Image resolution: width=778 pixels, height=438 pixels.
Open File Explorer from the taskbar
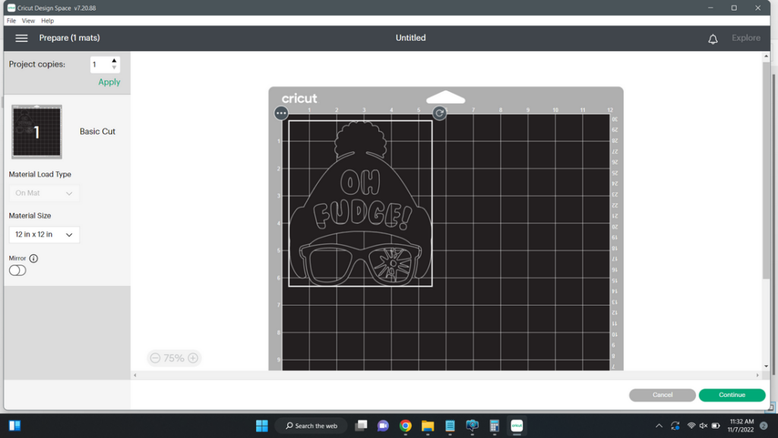[x=428, y=426]
